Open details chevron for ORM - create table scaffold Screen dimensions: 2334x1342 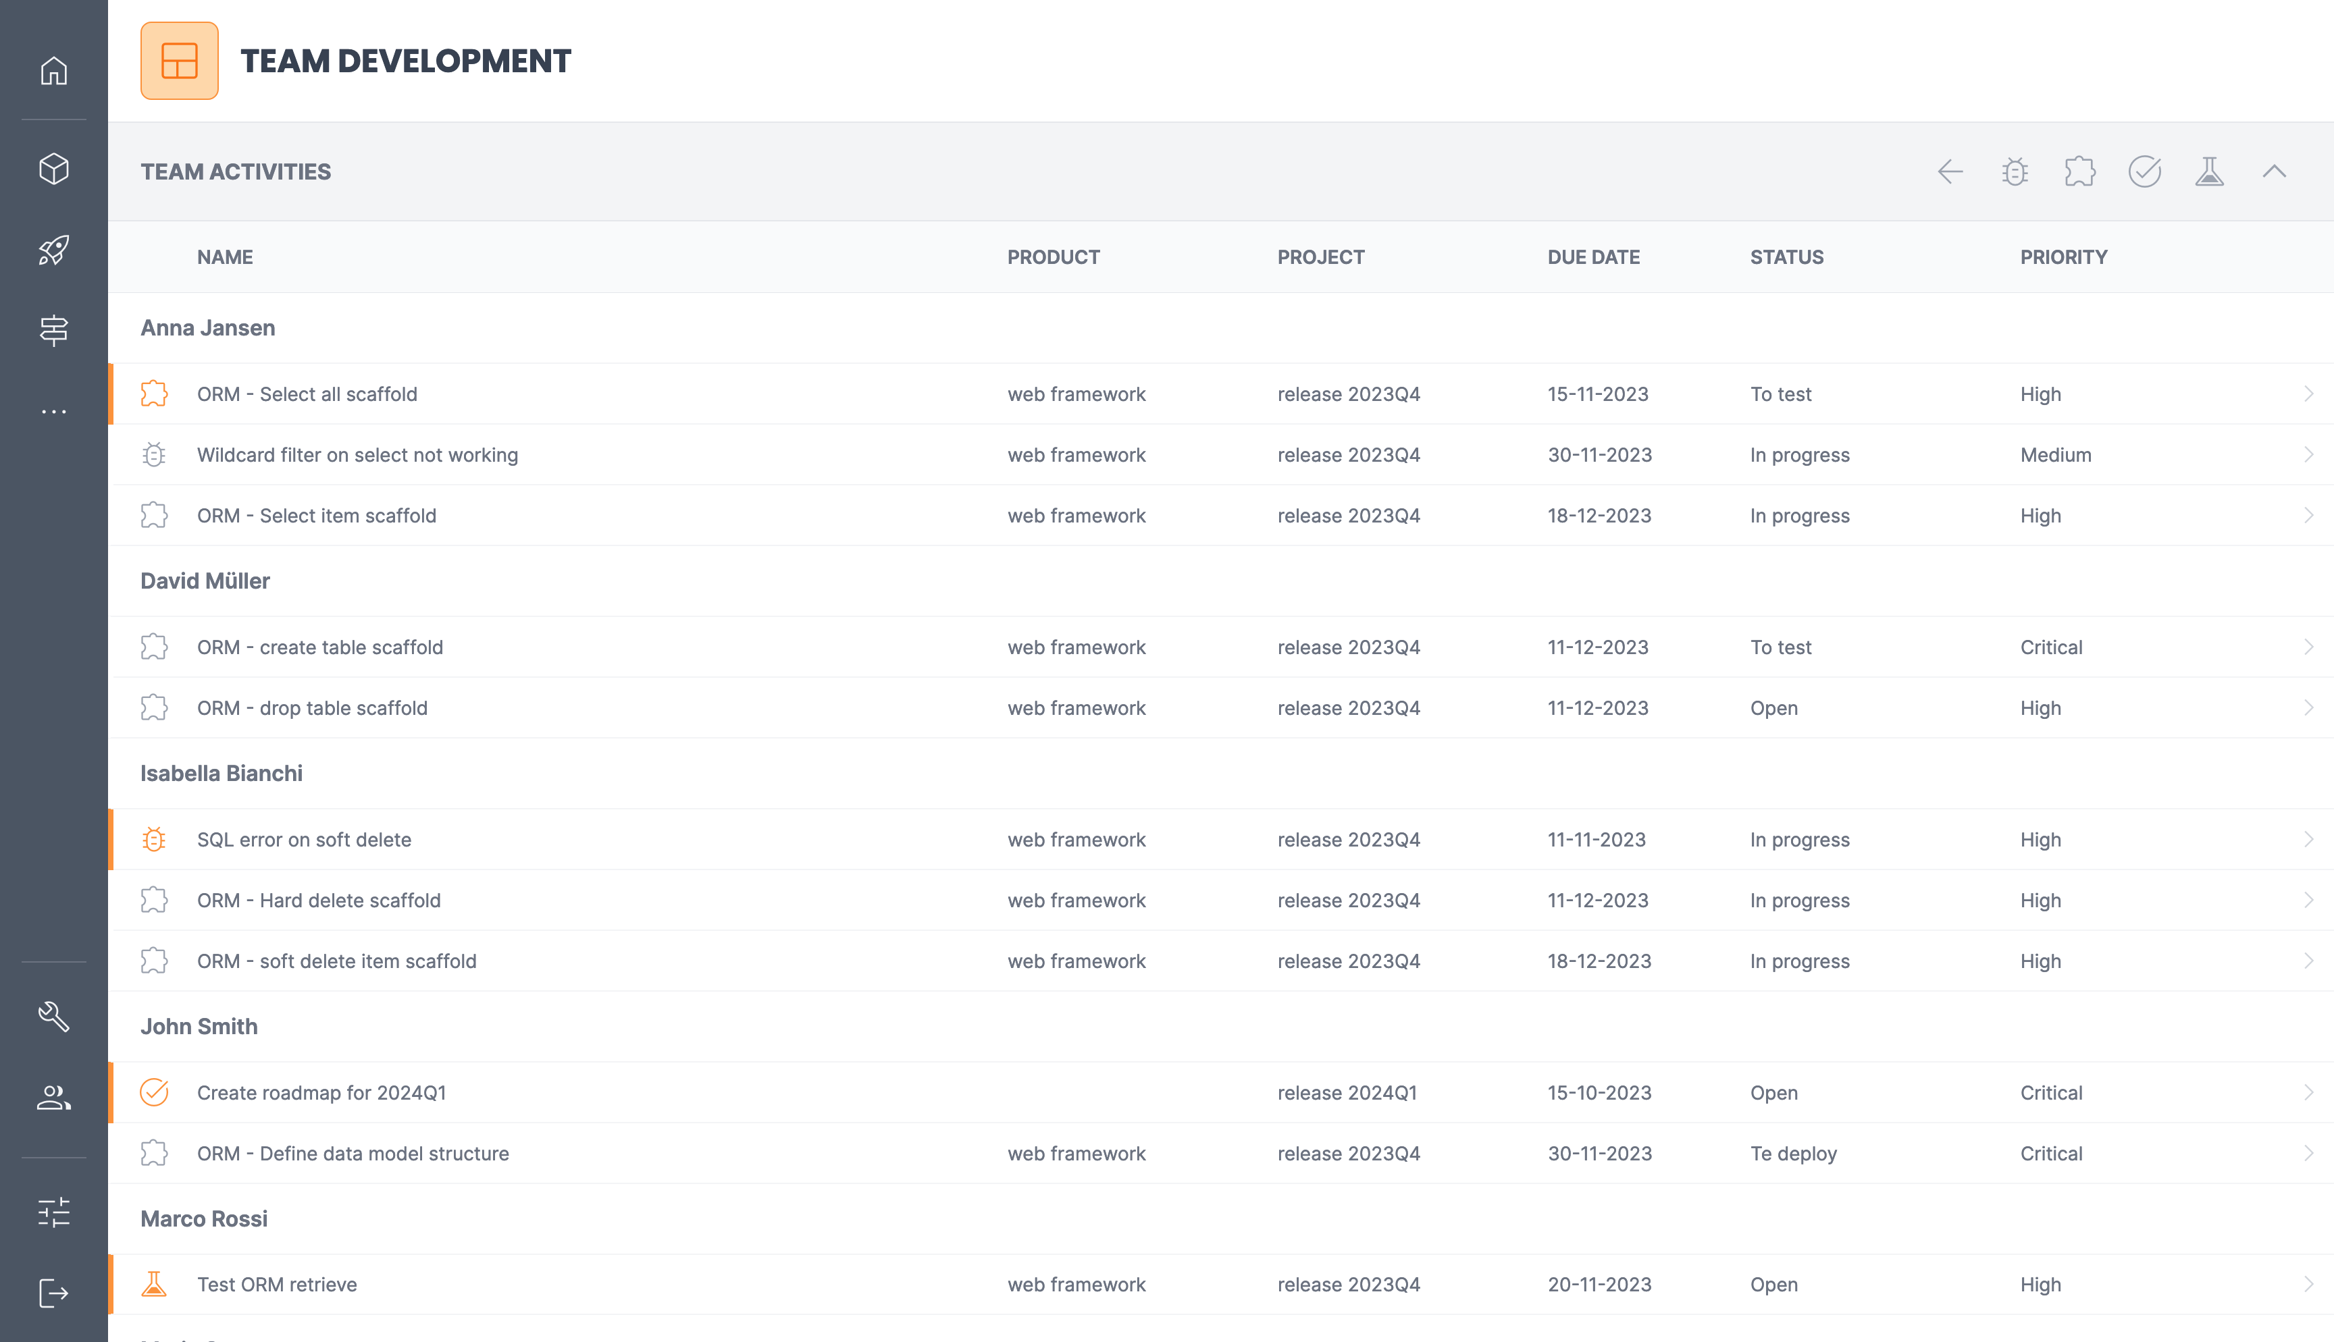2308,647
